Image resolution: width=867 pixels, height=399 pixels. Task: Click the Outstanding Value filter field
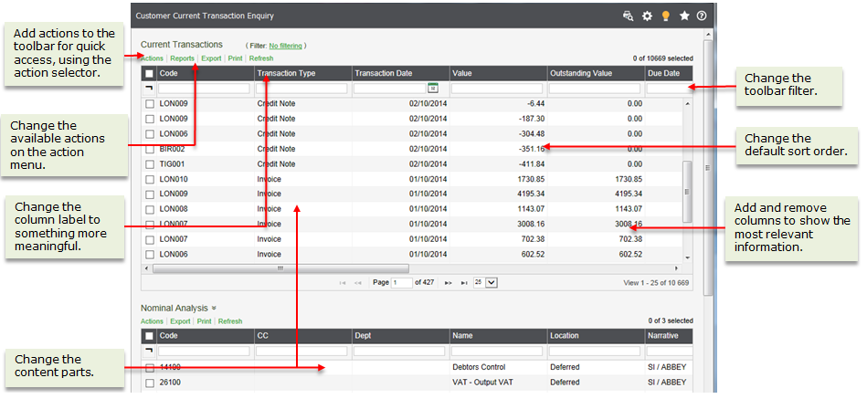click(x=595, y=89)
